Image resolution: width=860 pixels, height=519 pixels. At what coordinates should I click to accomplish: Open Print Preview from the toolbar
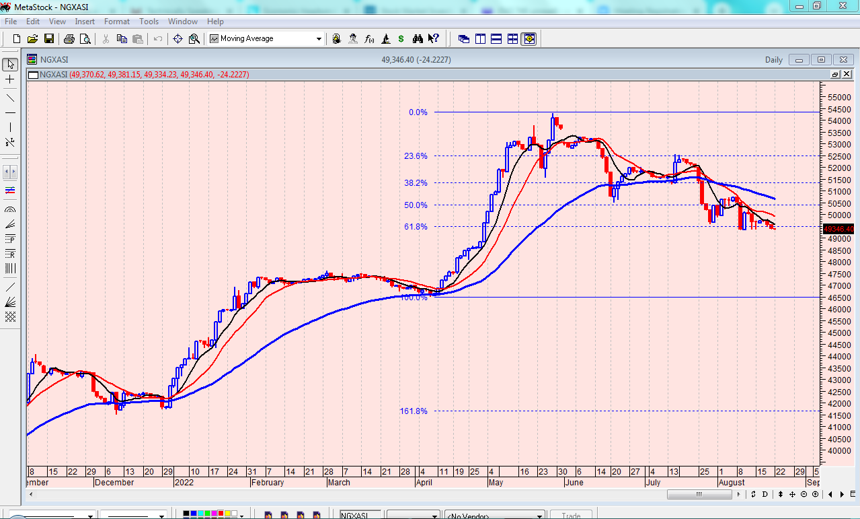click(x=85, y=39)
